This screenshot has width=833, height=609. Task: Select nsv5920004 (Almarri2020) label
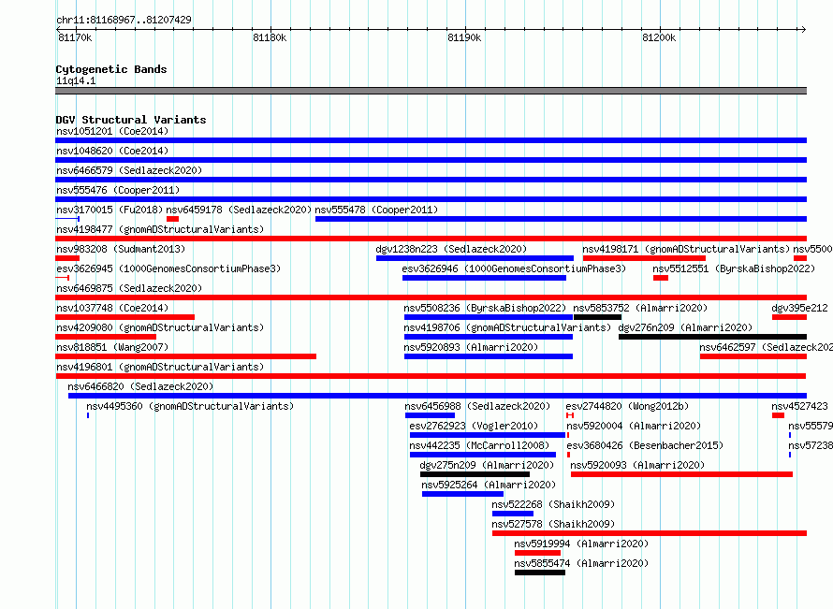pyautogui.click(x=634, y=426)
